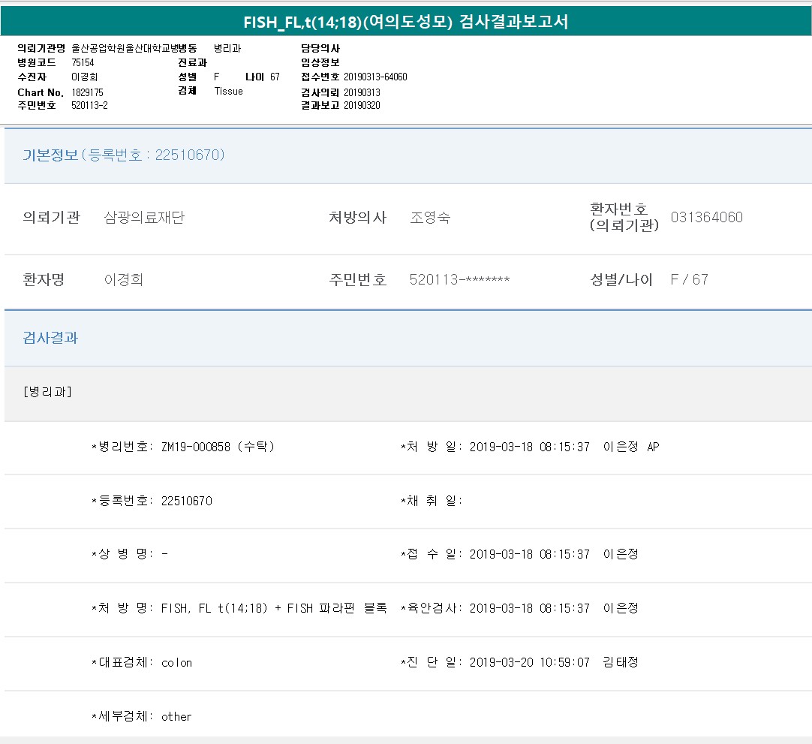Select the 진료과 label in header
812x744 pixels.
[x=192, y=63]
